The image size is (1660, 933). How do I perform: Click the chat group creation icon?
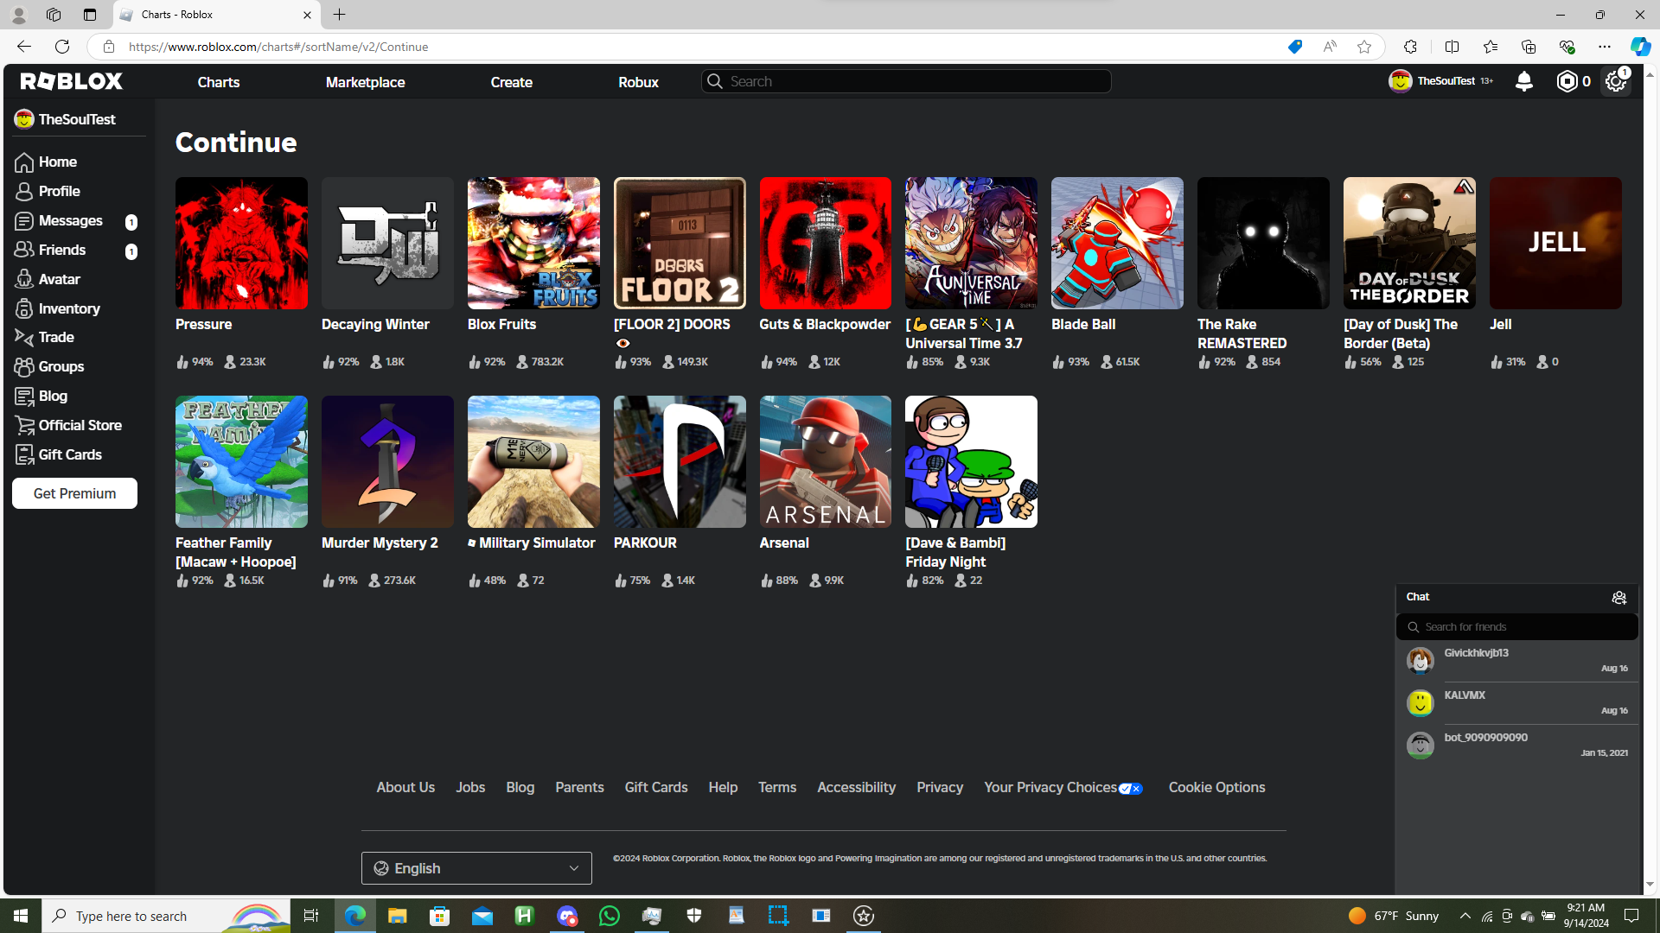click(x=1618, y=598)
